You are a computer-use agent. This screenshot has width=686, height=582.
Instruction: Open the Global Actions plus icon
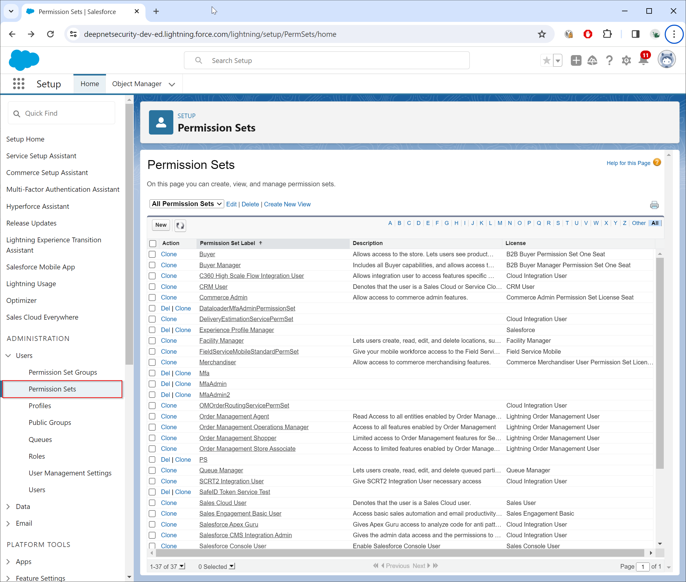576,60
